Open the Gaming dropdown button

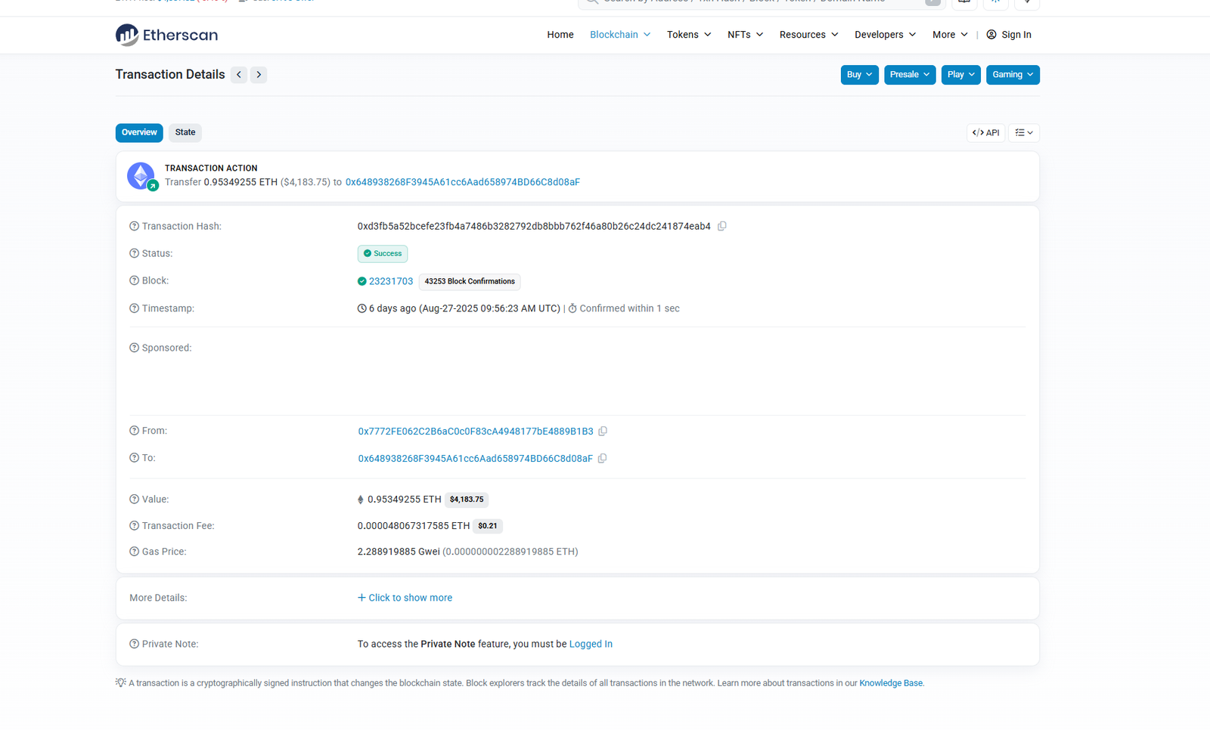pos(1013,75)
